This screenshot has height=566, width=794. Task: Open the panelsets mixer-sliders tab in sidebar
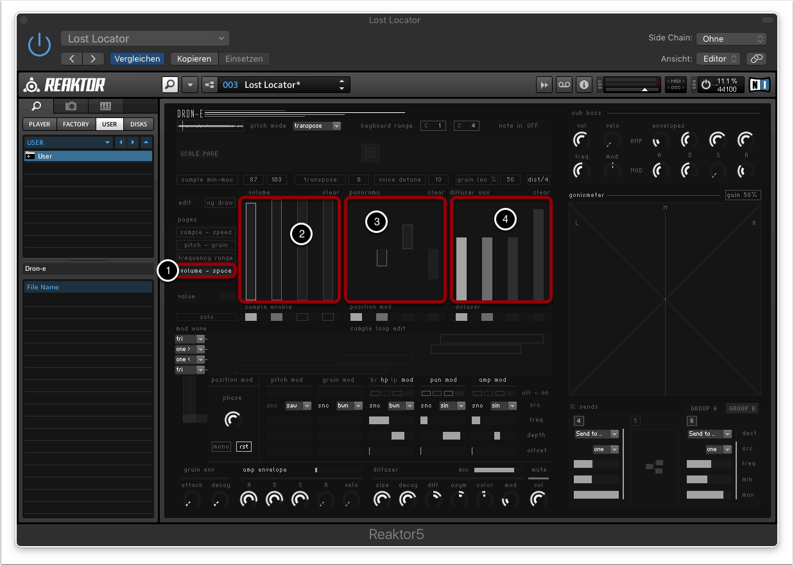tap(105, 107)
